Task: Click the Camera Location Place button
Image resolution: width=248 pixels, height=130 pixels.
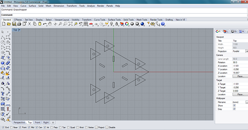Action: point(240,76)
